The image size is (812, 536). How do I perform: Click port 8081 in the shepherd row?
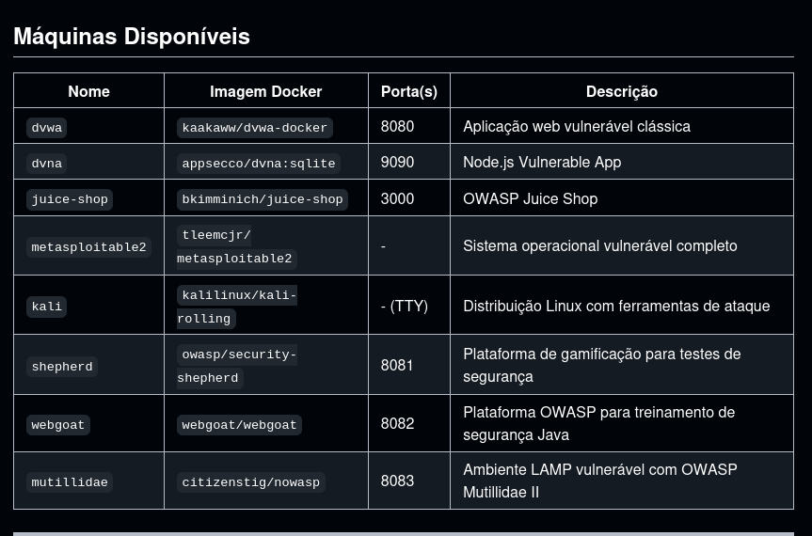(397, 365)
